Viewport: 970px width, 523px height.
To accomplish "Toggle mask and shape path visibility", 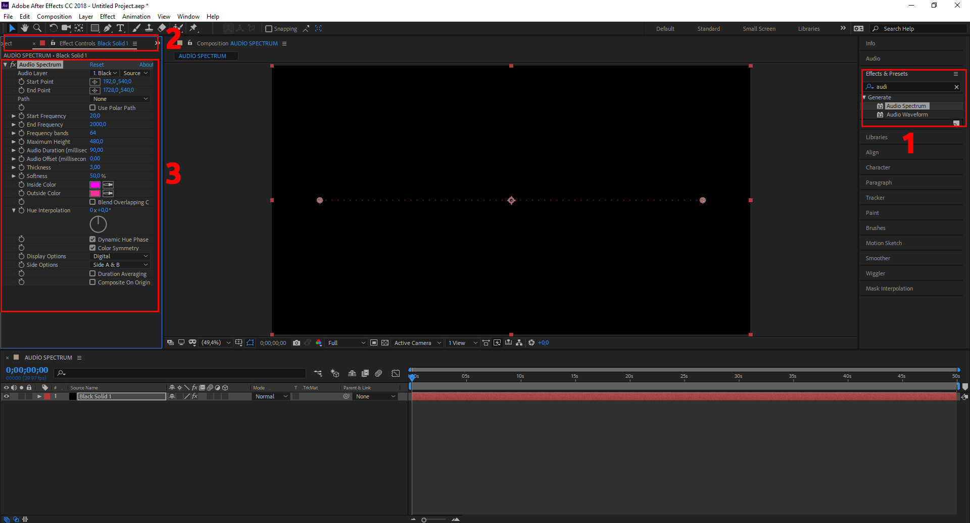I will click(x=250, y=343).
